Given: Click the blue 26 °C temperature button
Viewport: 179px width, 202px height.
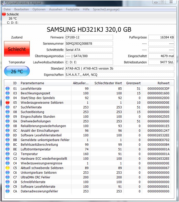Looking at the screenshot, I should 17,71.
